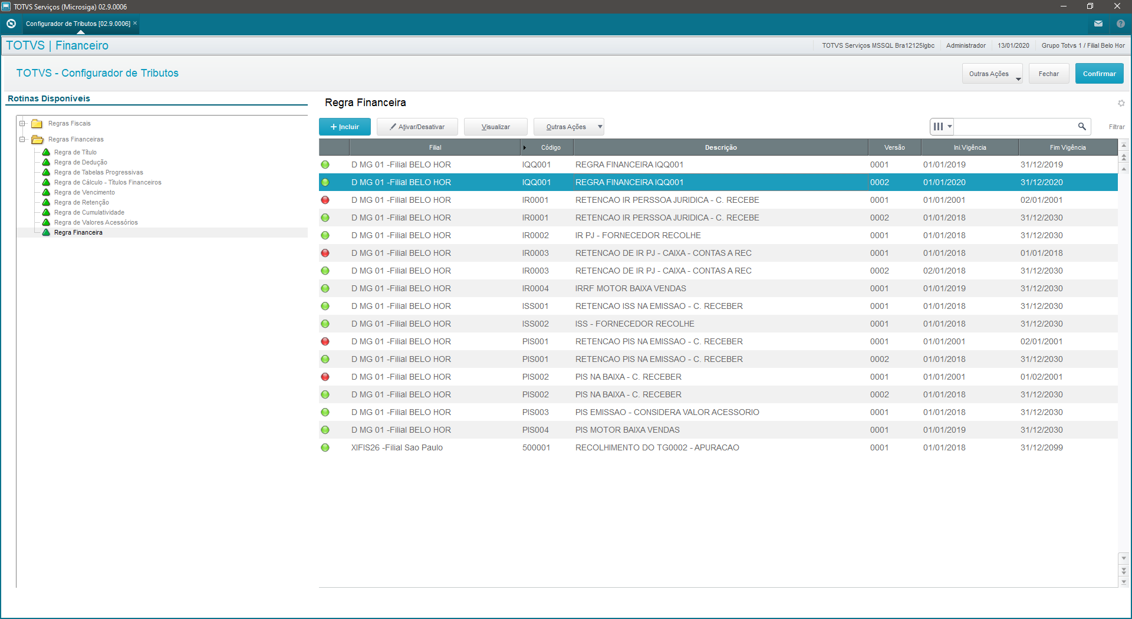The image size is (1132, 619).
Task: Select Regra de Cálculo - Títulos Financeiros
Action: [x=107, y=182]
